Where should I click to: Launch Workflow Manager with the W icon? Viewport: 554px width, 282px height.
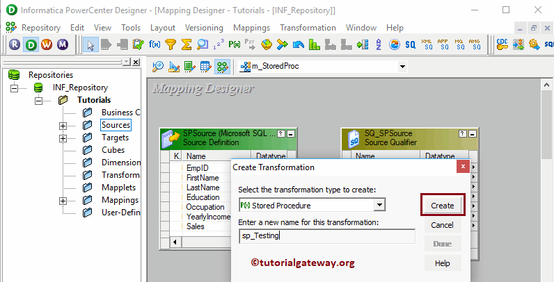(47, 44)
